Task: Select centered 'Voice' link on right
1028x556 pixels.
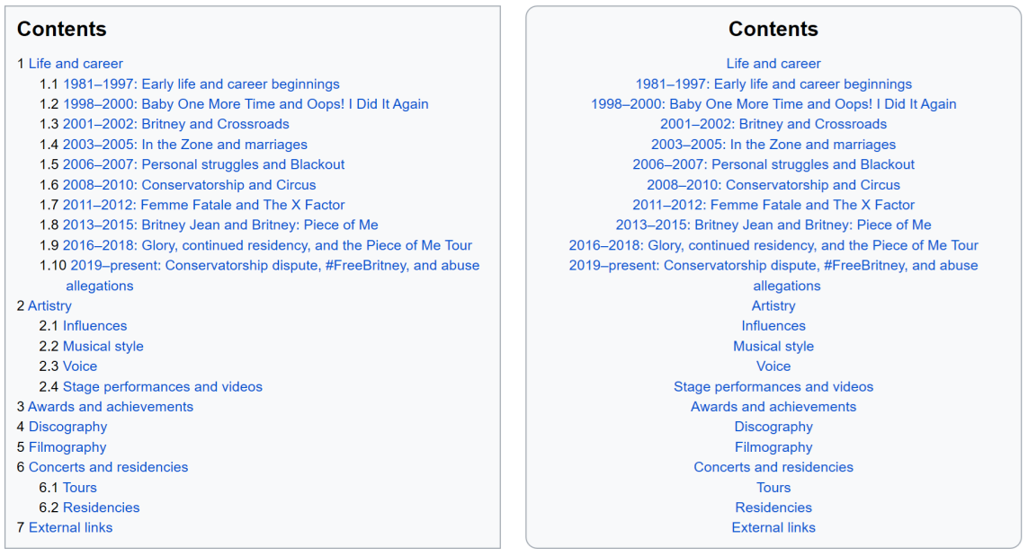Action: coord(773,366)
